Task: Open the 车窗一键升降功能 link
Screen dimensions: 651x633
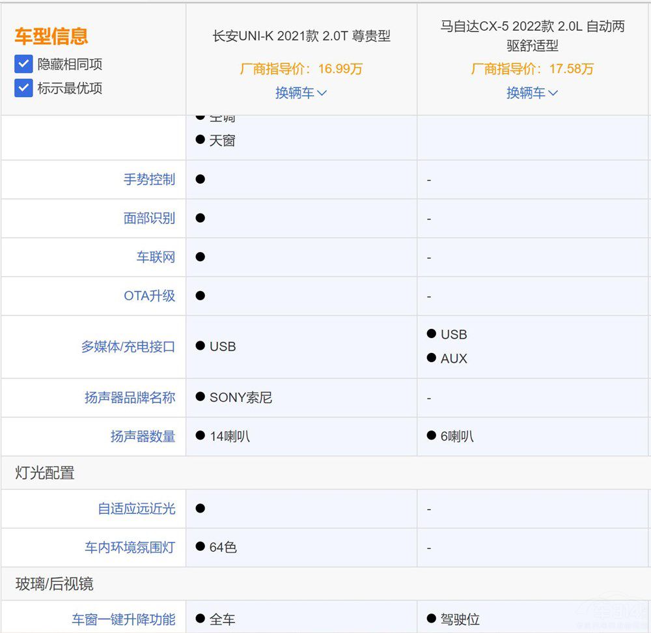Action: point(123,619)
